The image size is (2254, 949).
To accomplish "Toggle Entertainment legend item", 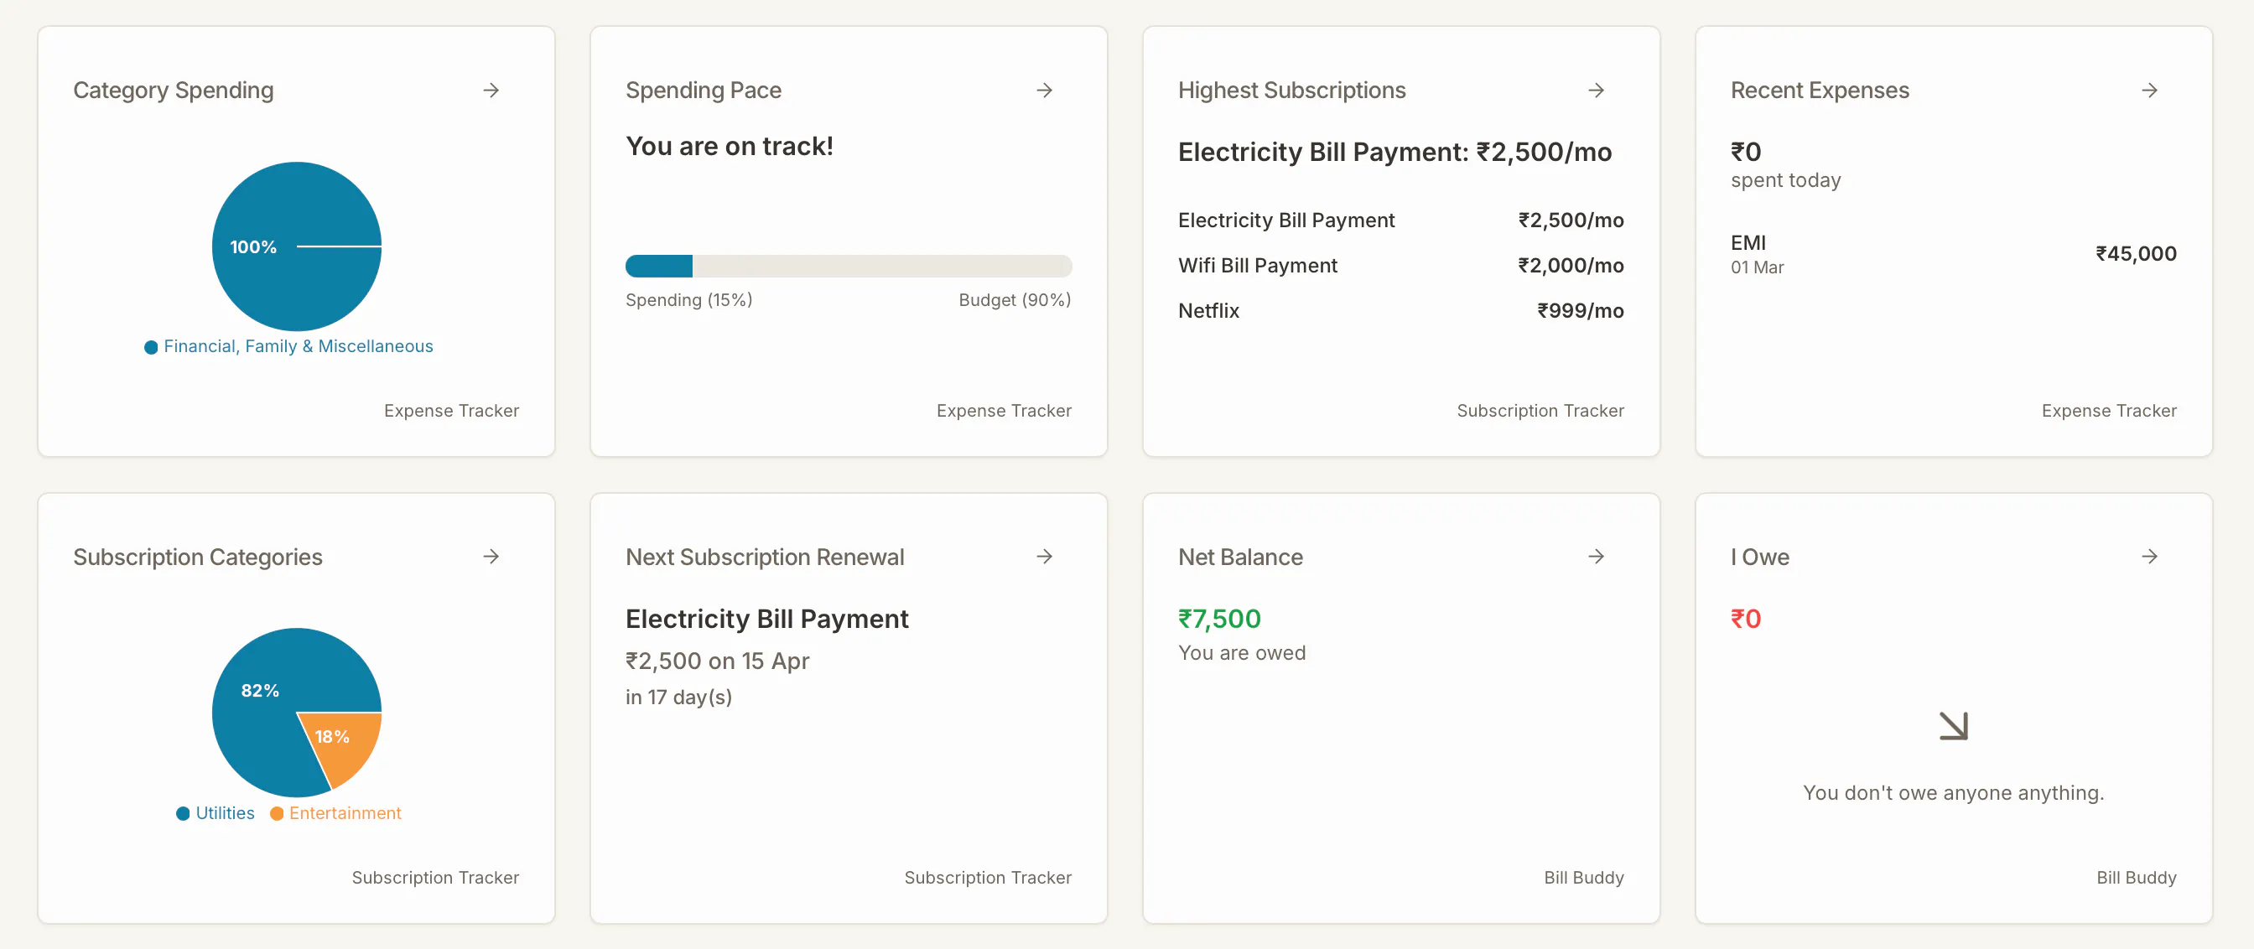I will (x=336, y=813).
